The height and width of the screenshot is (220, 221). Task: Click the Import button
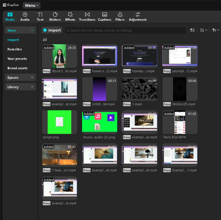tap(52, 30)
